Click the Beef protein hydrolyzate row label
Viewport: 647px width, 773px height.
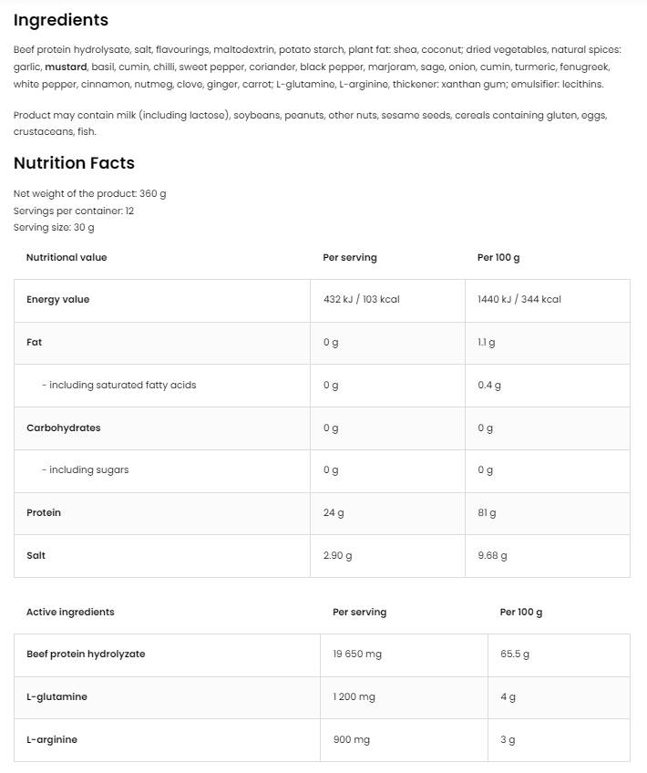(x=86, y=654)
